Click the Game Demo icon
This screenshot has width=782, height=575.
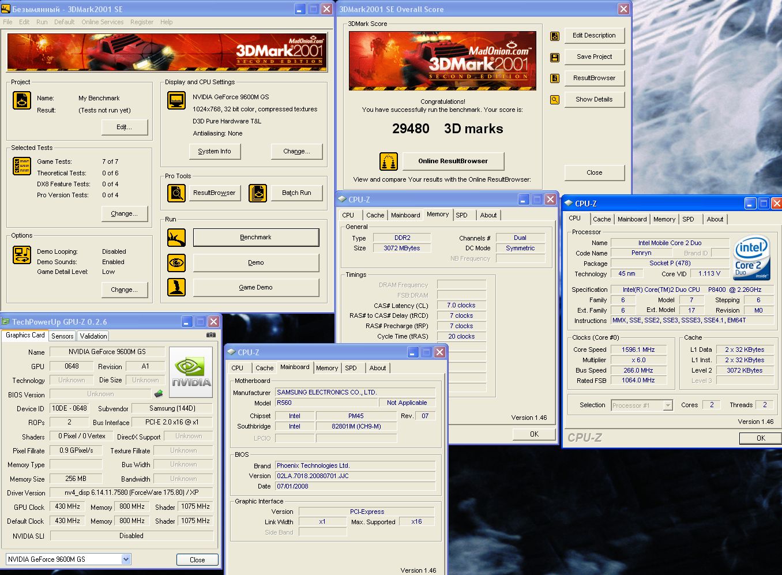point(176,287)
